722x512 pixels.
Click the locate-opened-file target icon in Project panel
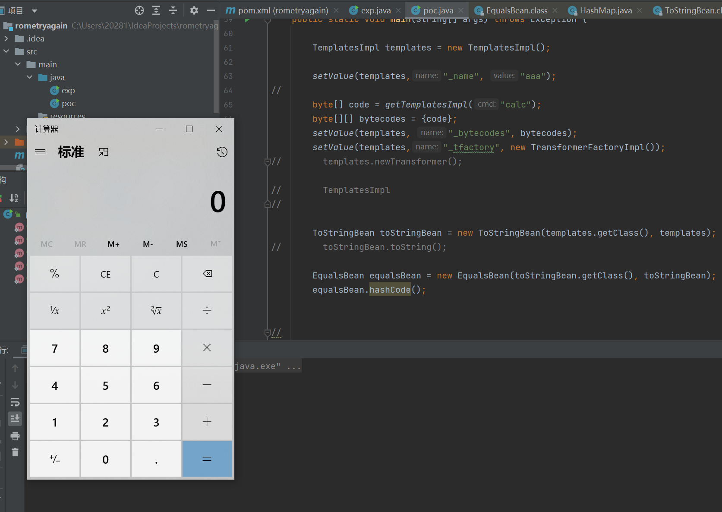[139, 10]
